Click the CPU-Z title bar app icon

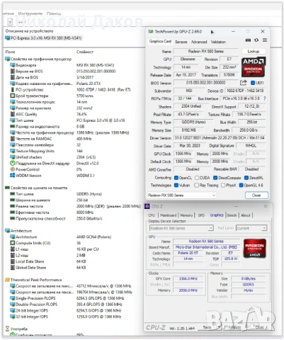point(147,206)
